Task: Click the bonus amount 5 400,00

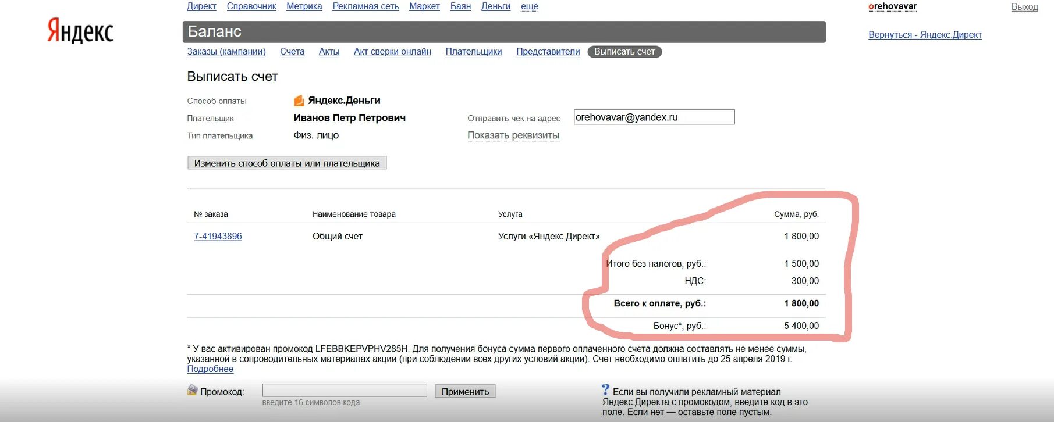Action: 801,326
